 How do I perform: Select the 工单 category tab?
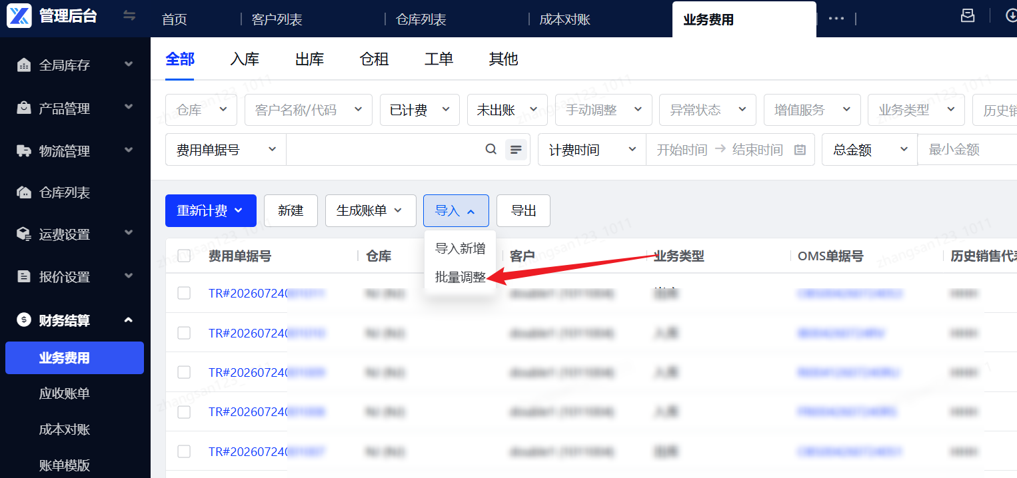click(439, 59)
